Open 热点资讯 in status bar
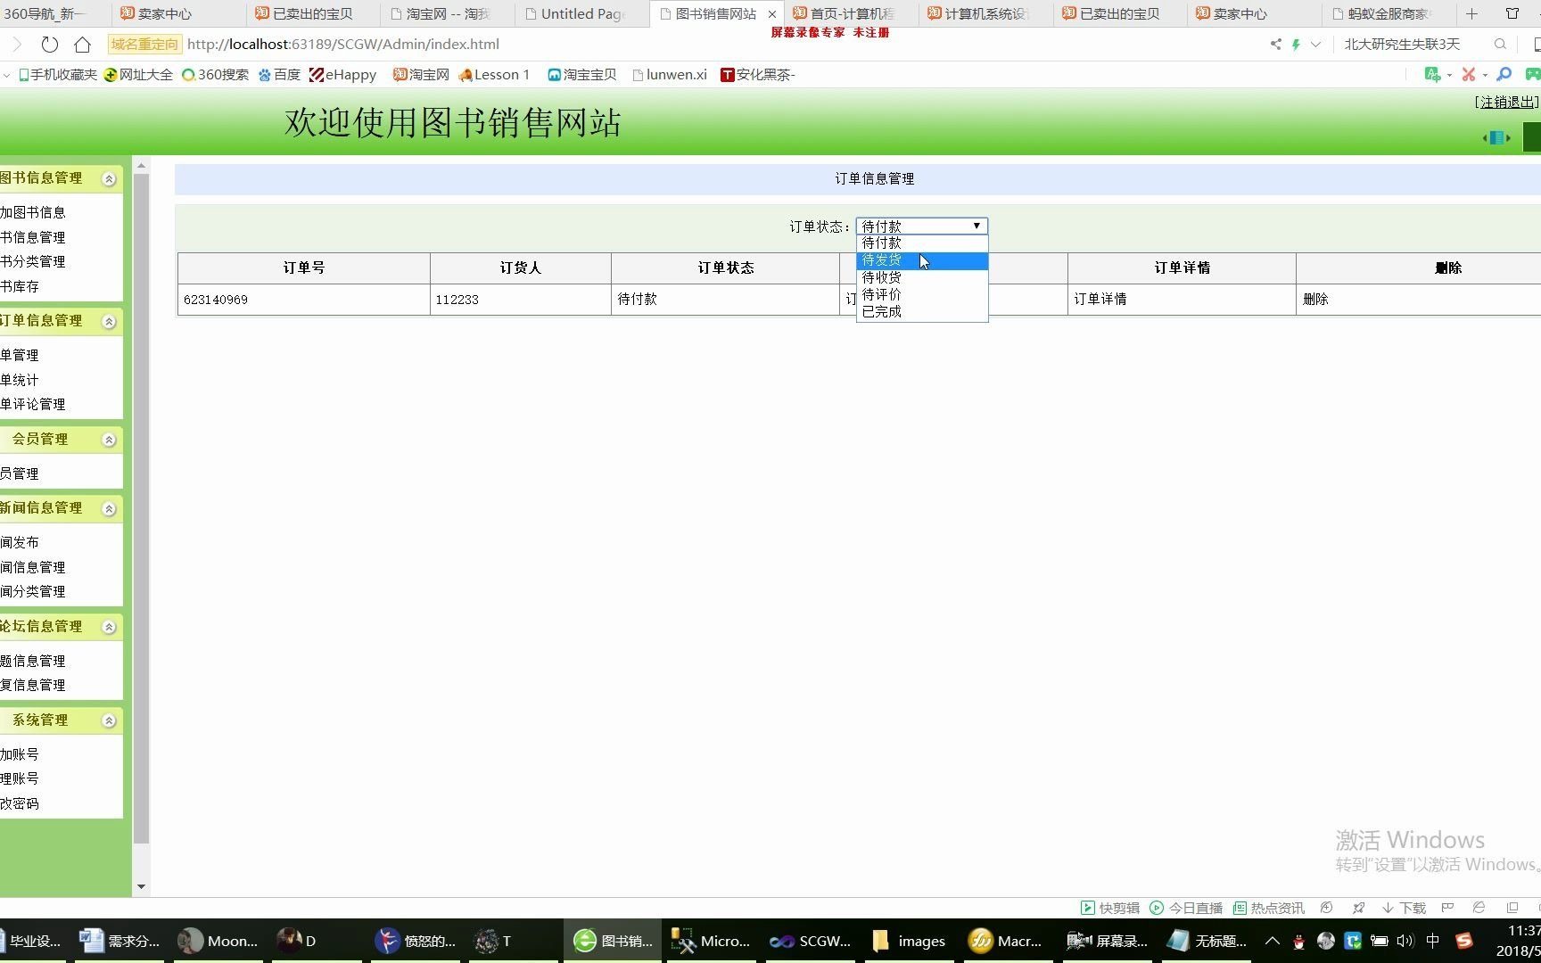1541x963 pixels. coord(1268,908)
